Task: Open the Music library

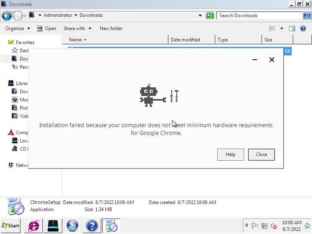Action: [20, 99]
